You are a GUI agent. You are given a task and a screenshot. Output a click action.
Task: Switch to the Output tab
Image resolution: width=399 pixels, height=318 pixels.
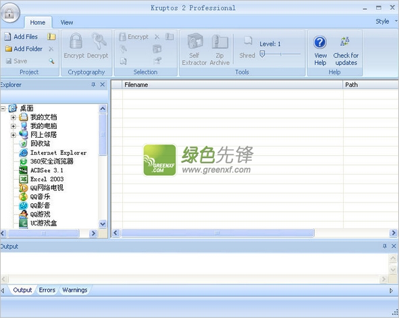tap(22, 290)
